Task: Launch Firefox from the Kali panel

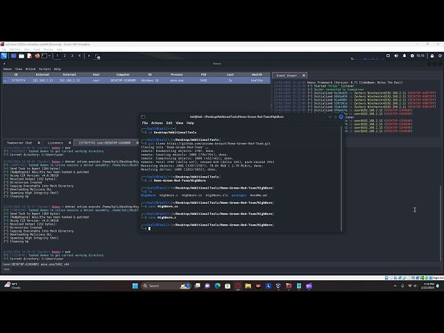Action: pos(37,56)
